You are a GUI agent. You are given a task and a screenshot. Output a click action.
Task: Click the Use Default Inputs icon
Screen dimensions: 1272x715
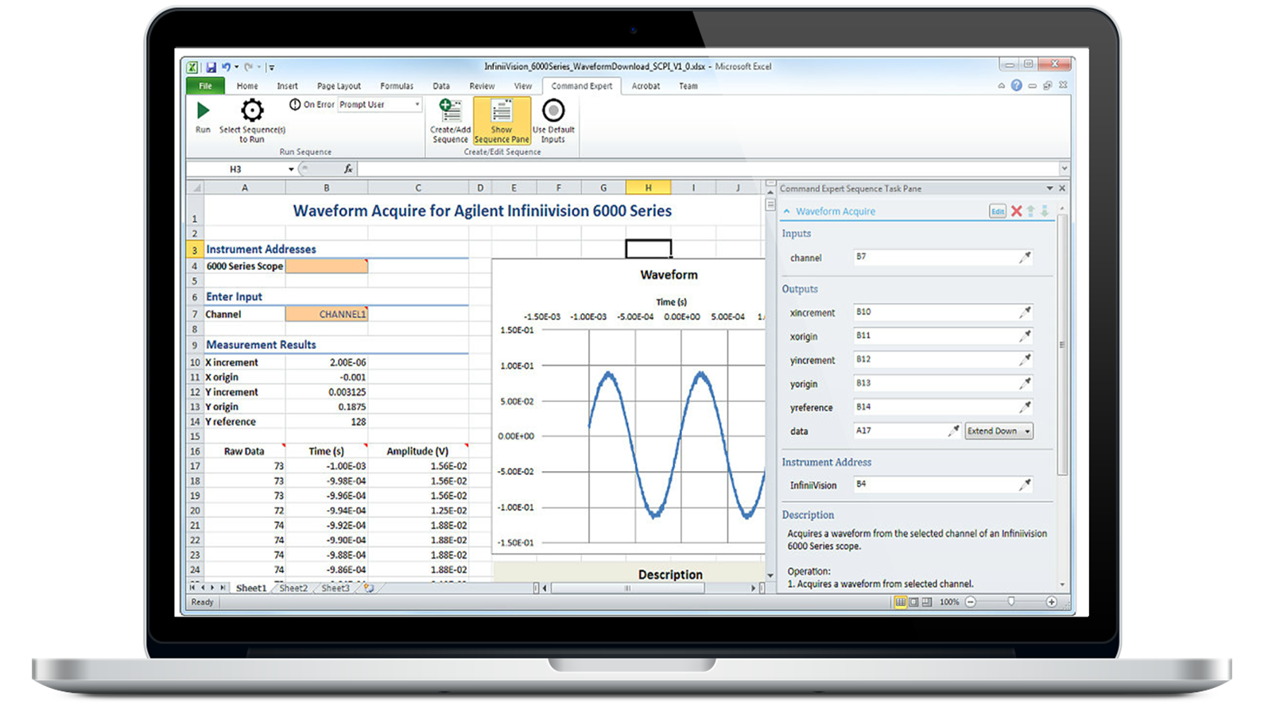click(x=553, y=110)
